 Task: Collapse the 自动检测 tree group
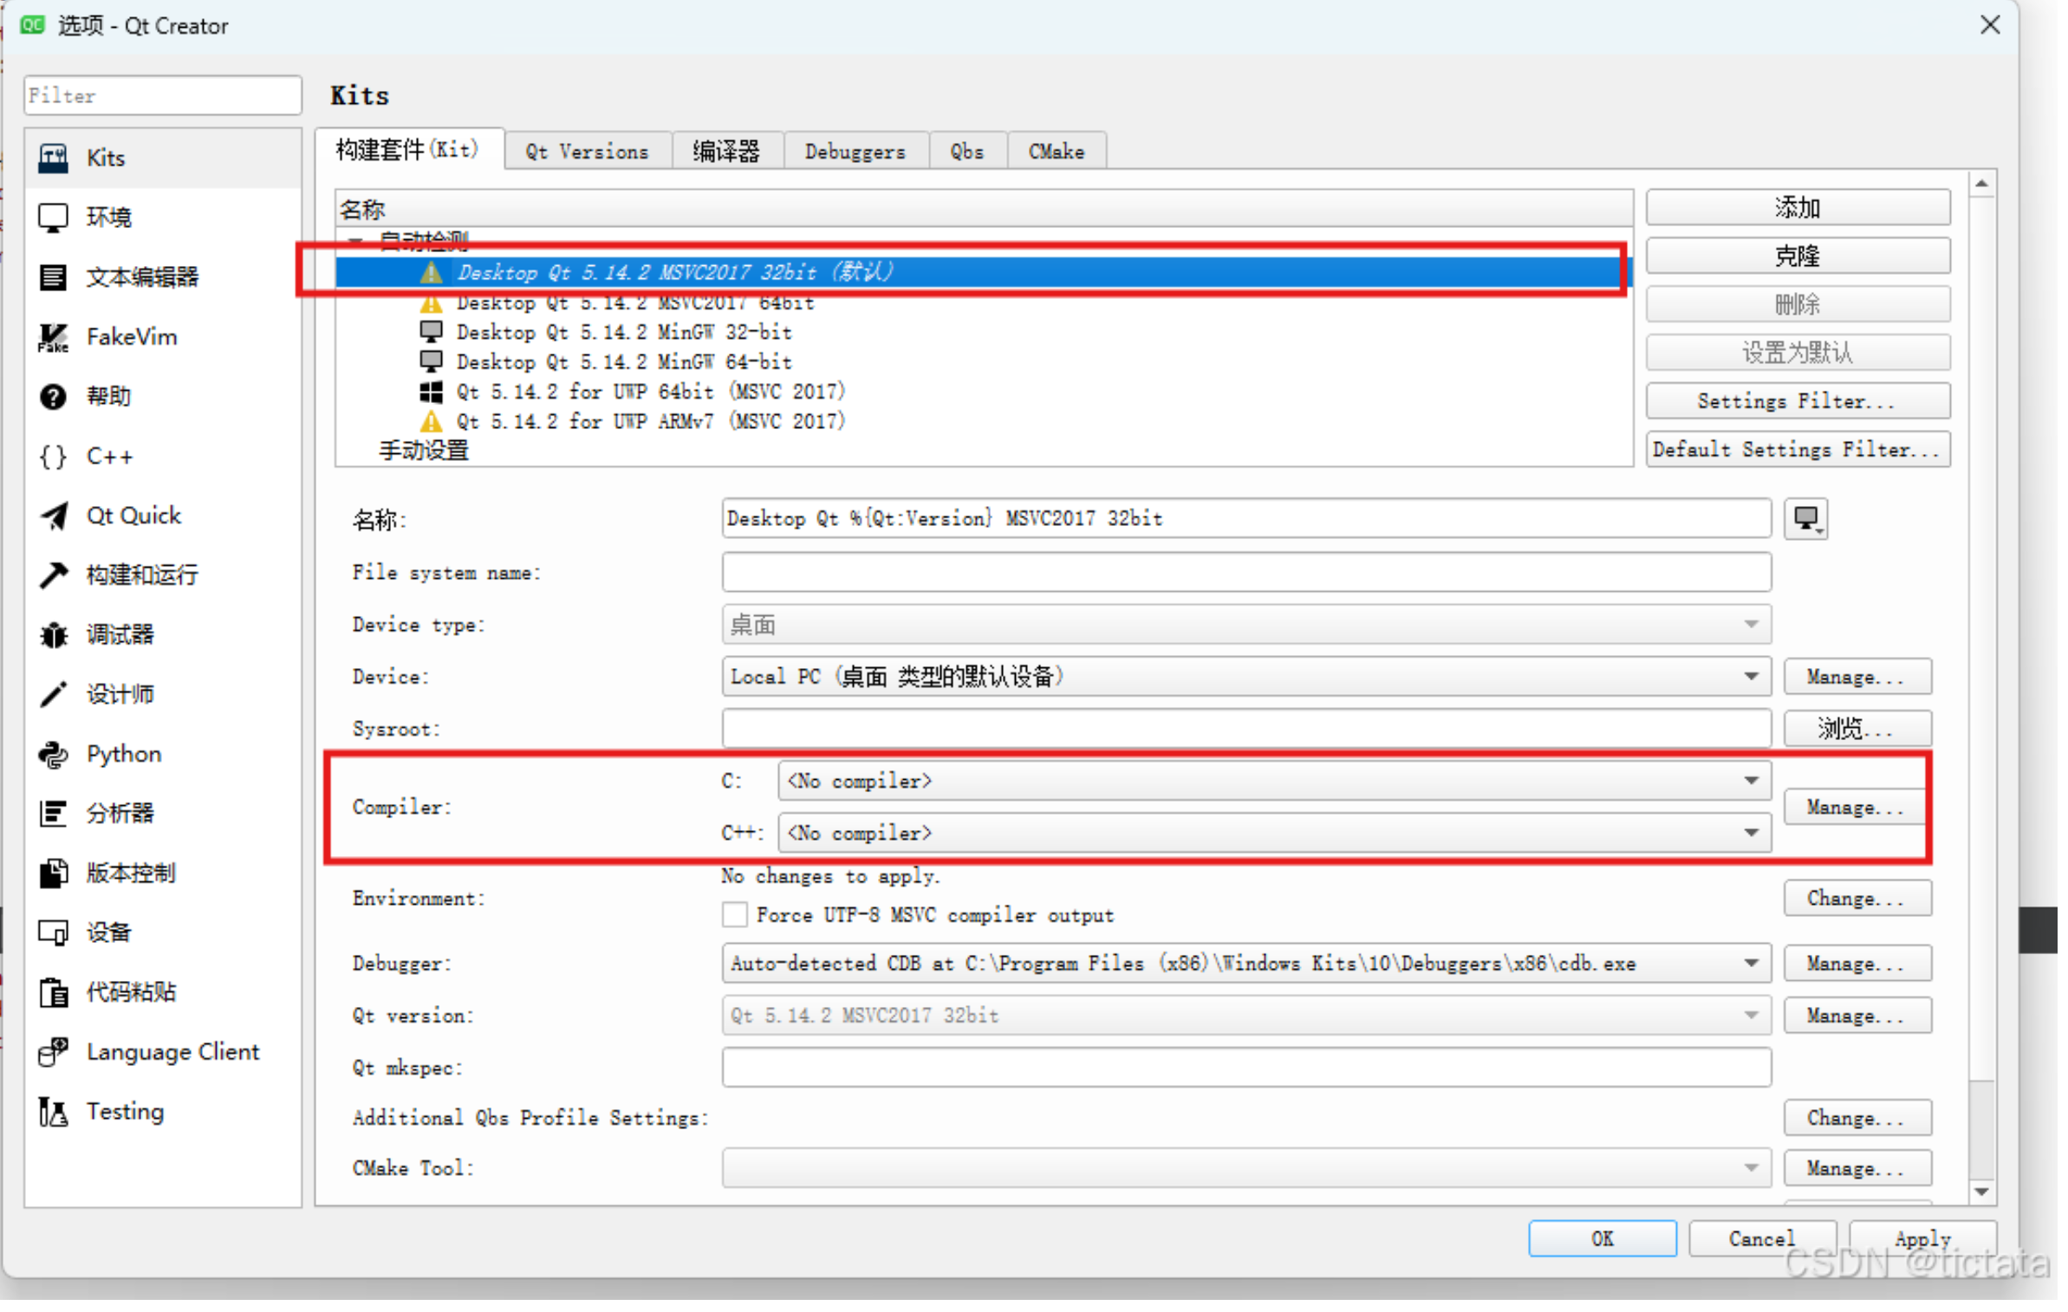(x=355, y=240)
